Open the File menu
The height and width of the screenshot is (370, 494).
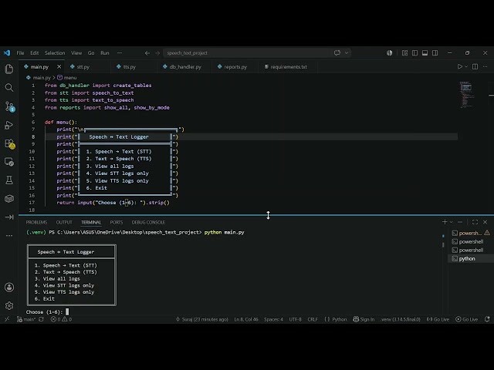20,53
